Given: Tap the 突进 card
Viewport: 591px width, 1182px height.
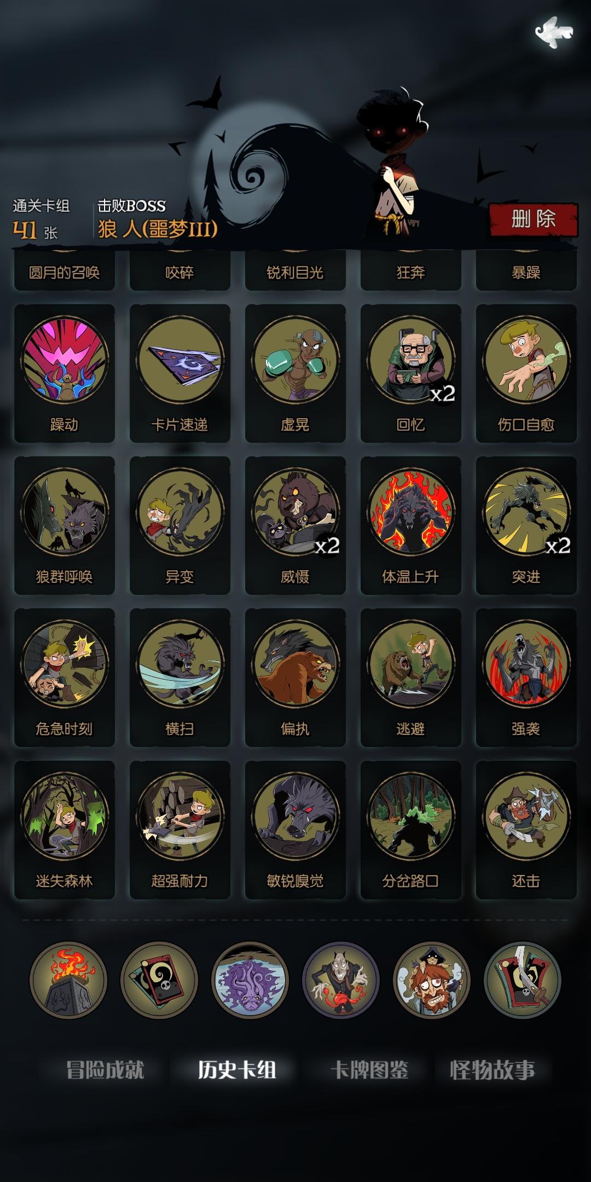Looking at the screenshot, I should (526, 525).
